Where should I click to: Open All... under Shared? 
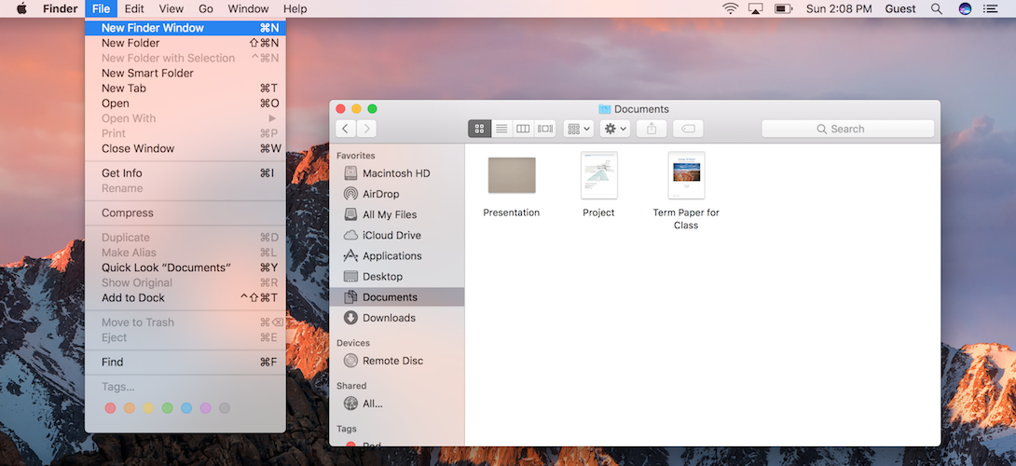(x=396, y=404)
